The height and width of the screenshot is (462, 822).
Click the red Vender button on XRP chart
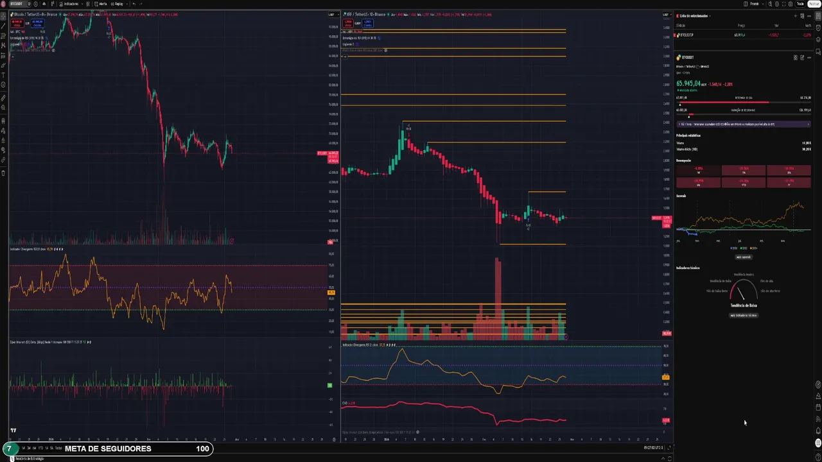(x=348, y=23)
